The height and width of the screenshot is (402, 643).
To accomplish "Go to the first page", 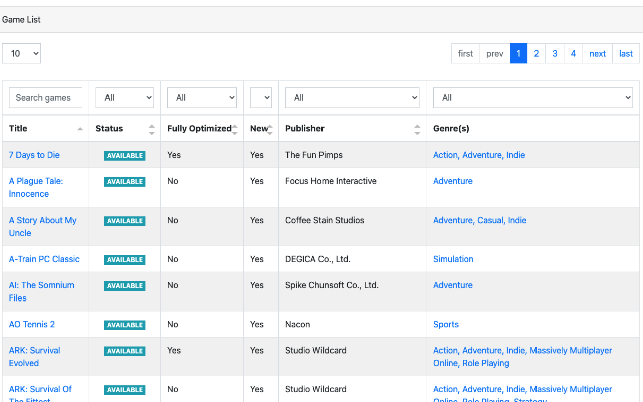I will pyautogui.click(x=465, y=53).
